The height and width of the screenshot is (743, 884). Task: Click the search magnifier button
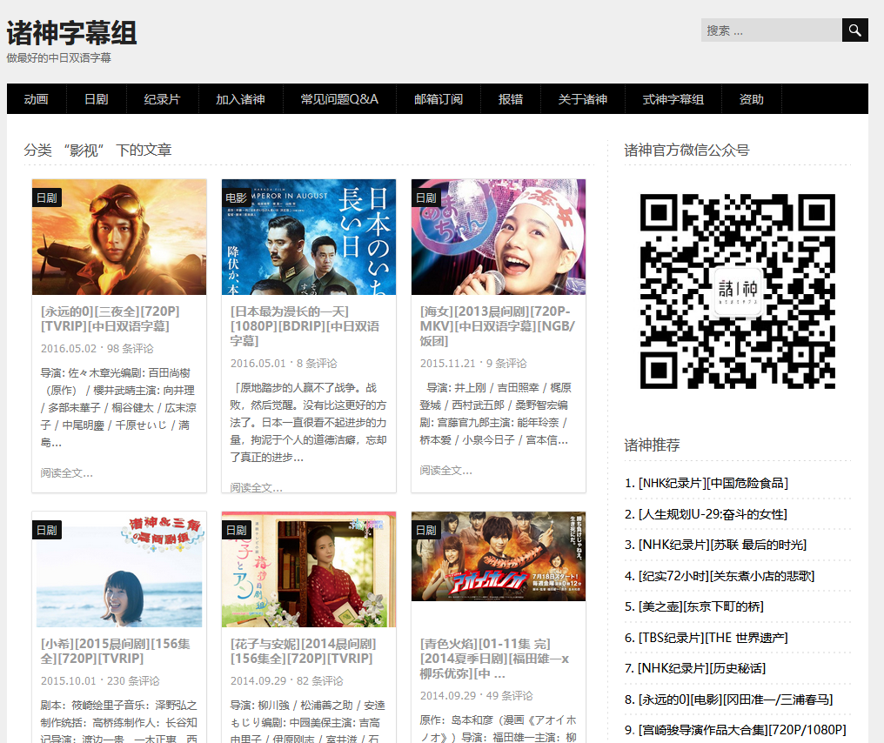click(854, 30)
